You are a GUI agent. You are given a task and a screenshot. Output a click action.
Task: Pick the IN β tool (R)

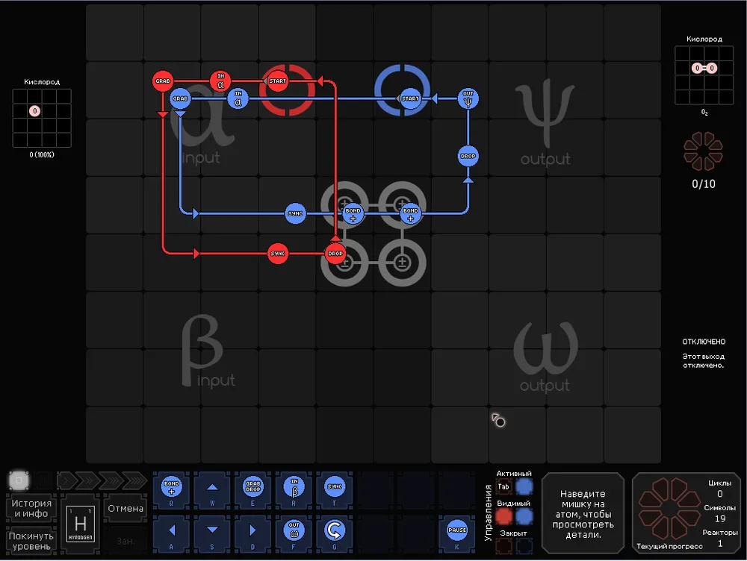click(294, 489)
